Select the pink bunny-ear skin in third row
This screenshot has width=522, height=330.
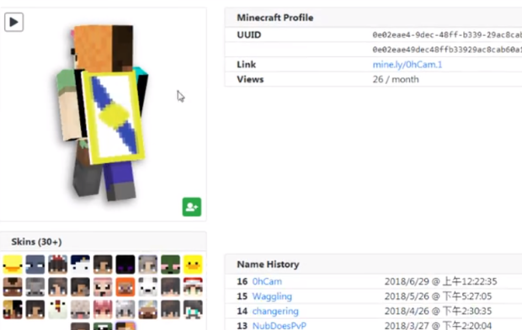(103, 309)
